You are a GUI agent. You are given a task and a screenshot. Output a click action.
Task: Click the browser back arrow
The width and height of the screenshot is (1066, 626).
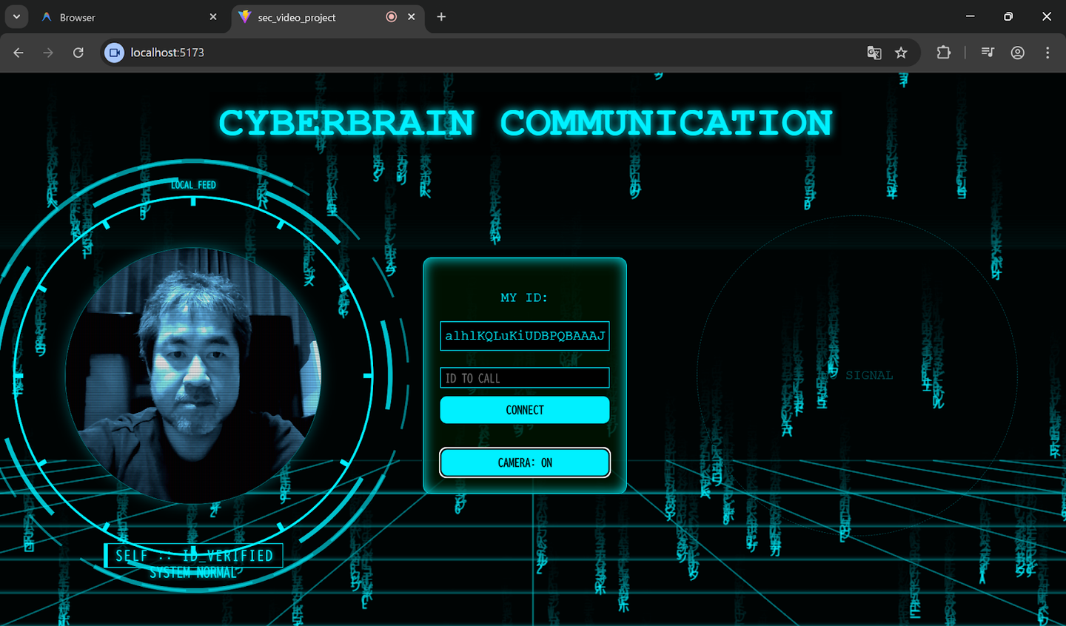19,53
